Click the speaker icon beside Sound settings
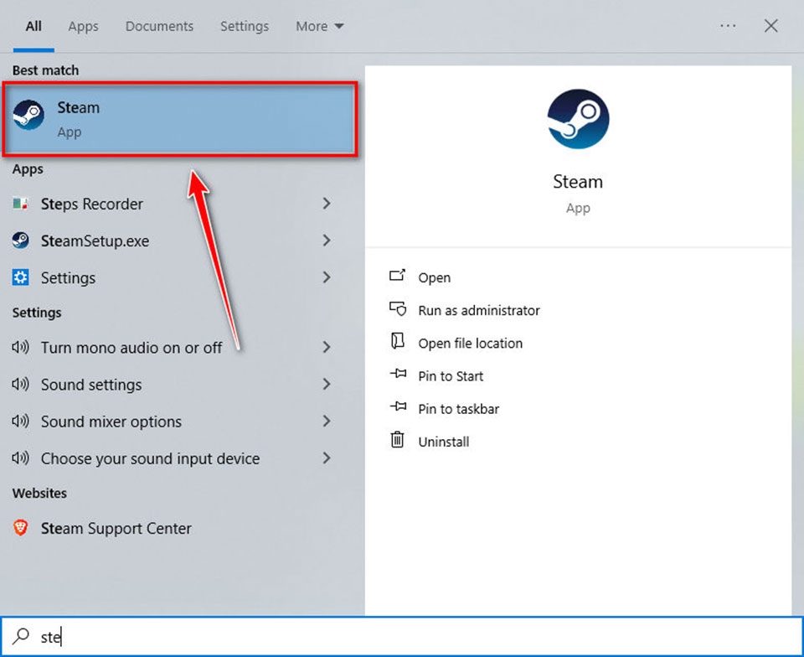The image size is (804, 657). tap(20, 384)
